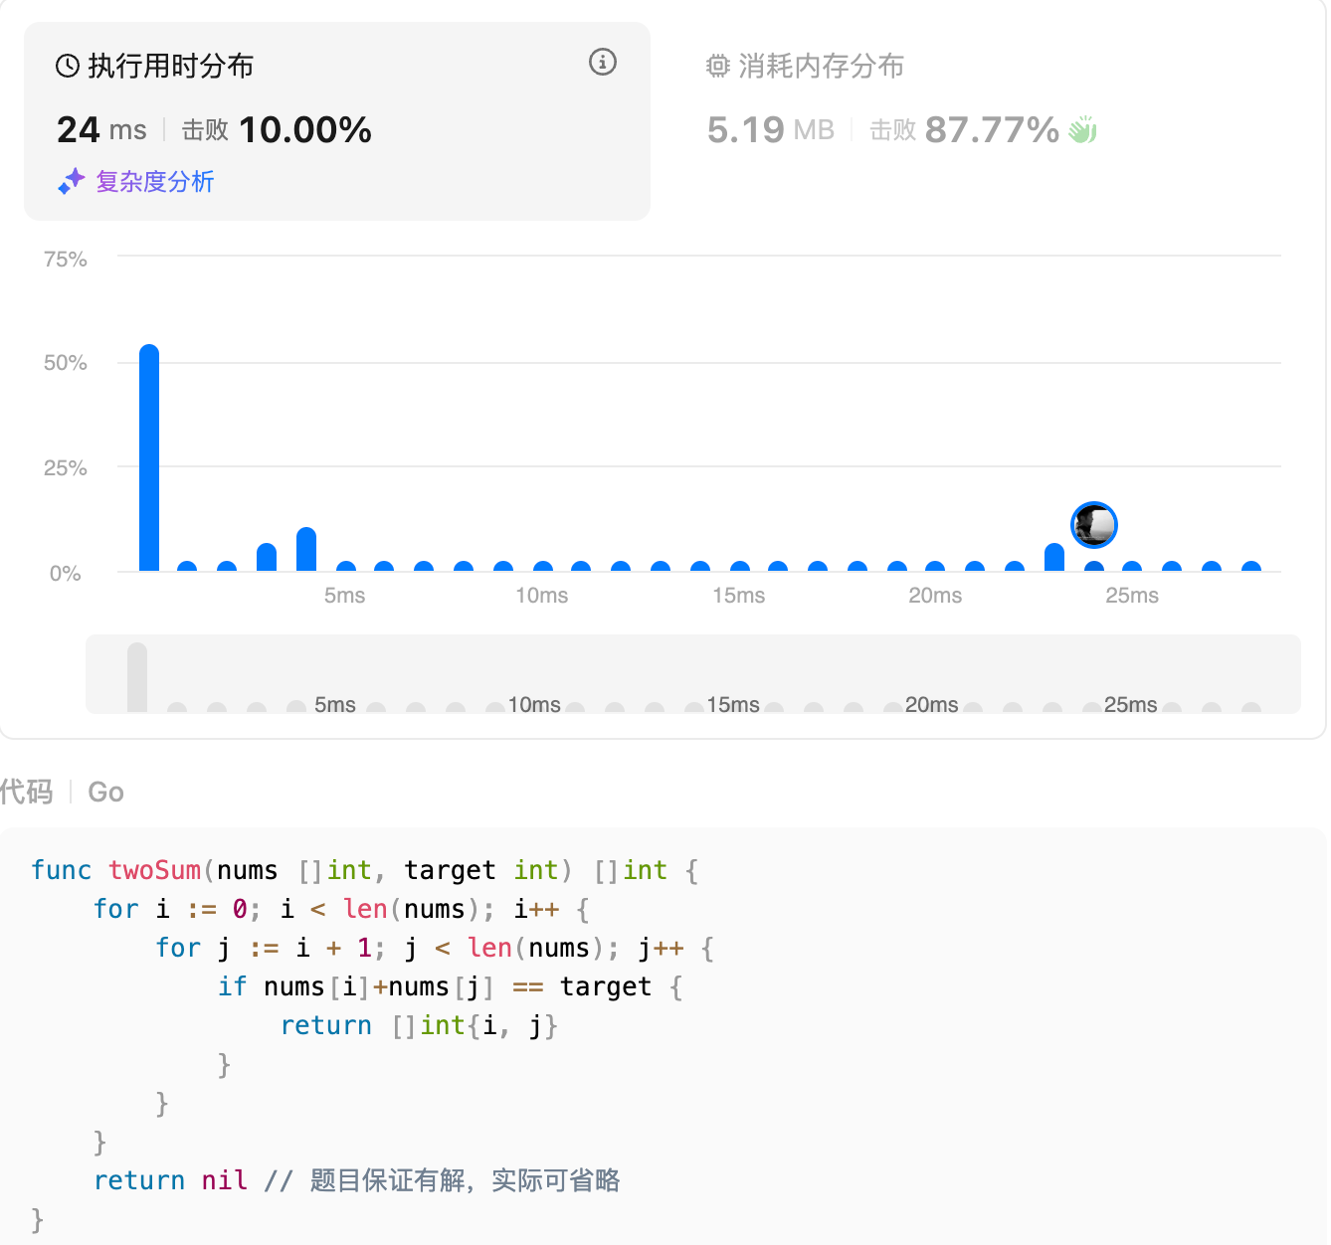The height and width of the screenshot is (1245, 1331).
Task: Click the tall gray bar in the range overview
Action: (x=137, y=677)
